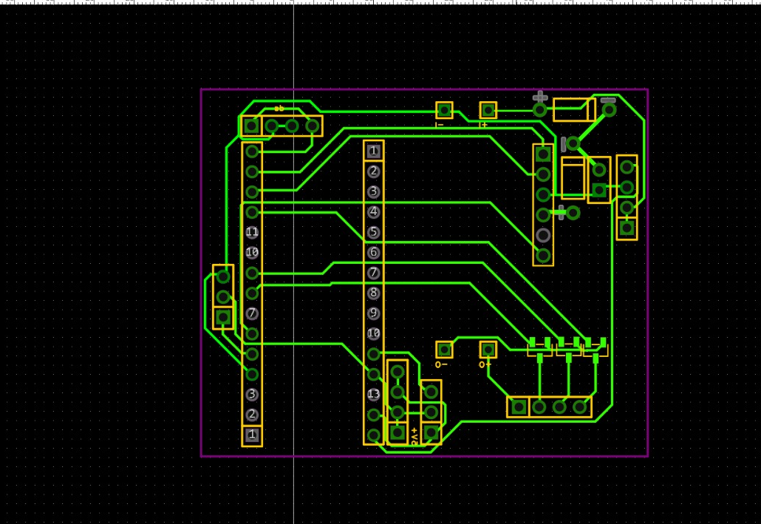
Task: Select pad 1 of the center pin header
Action: click(373, 151)
